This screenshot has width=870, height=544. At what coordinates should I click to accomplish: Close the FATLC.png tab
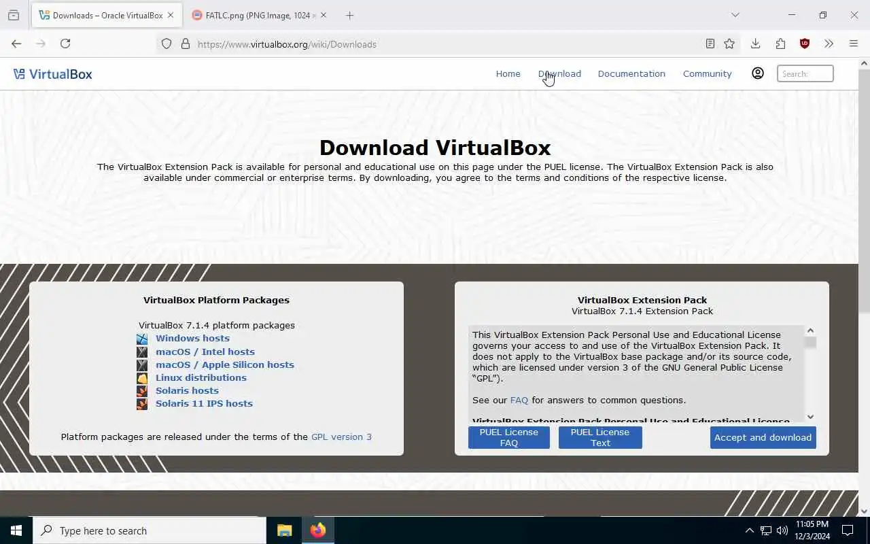pyautogui.click(x=324, y=15)
